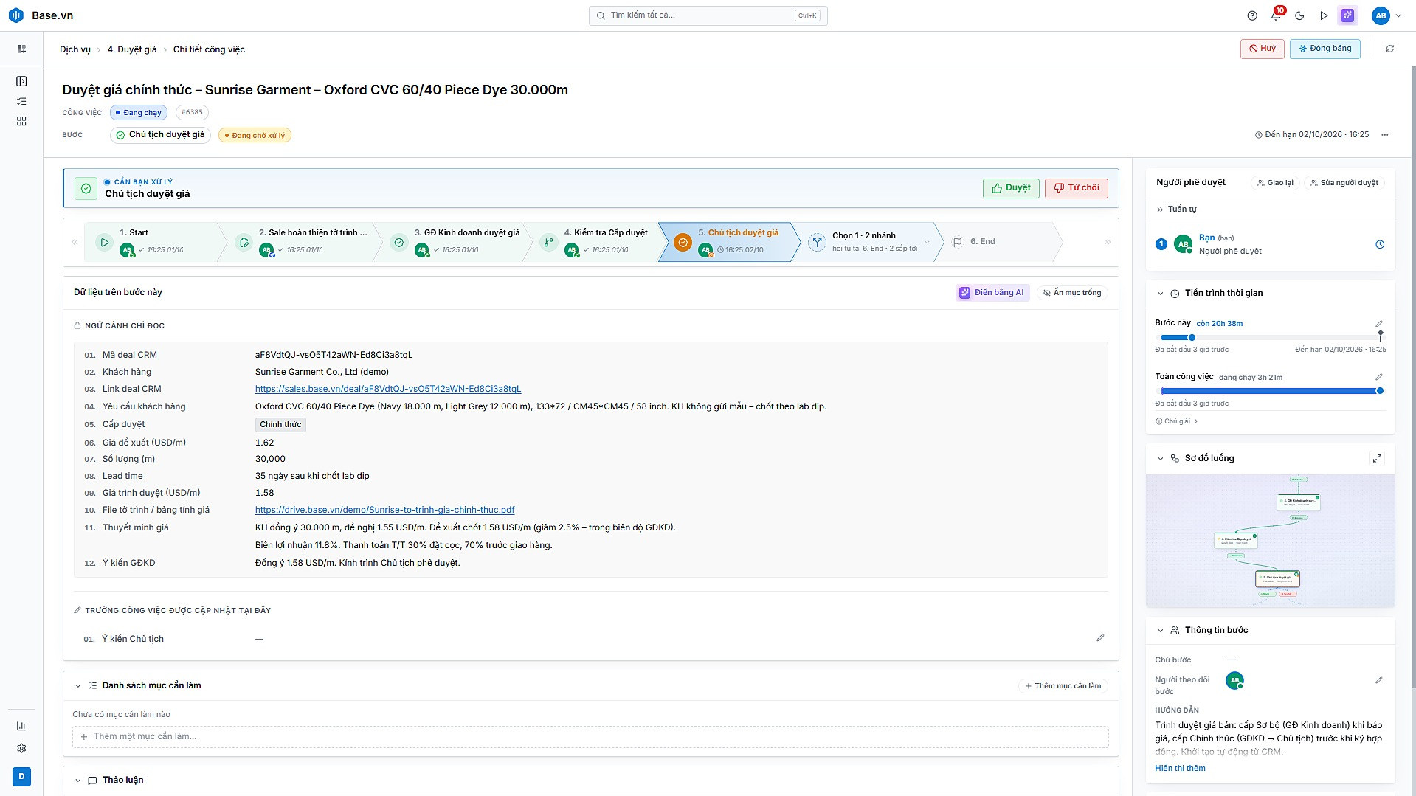This screenshot has height=796, width=1416.
Task: Edit the Ý kiến Chủ tịch field
Action: 1100,637
